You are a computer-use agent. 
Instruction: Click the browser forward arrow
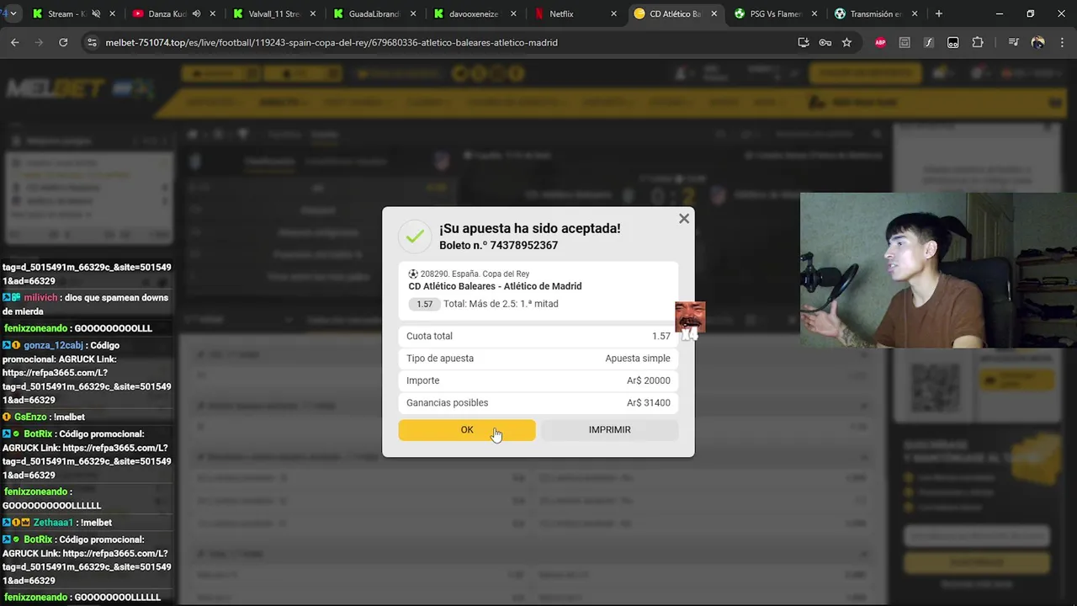tap(39, 42)
